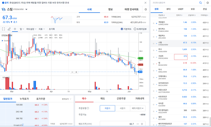
Task: Click the blue 67.3 current price label
Action: point(140,72)
